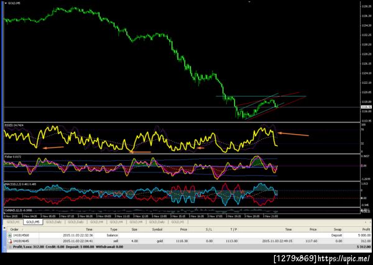The image size is (373, 265).
Task: Click the 4.00 size cell
Action: click(134, 241)
